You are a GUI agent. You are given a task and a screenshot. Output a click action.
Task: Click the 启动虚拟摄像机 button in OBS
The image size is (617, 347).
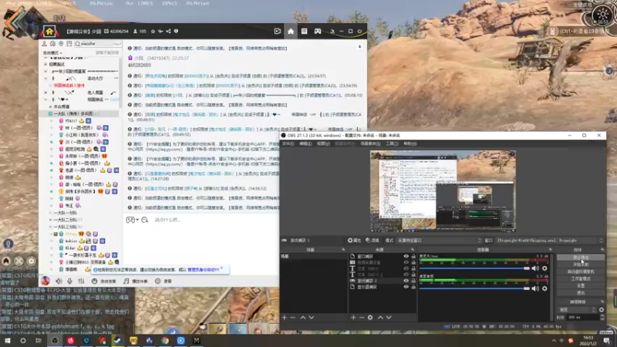click(x=581, y=271)
